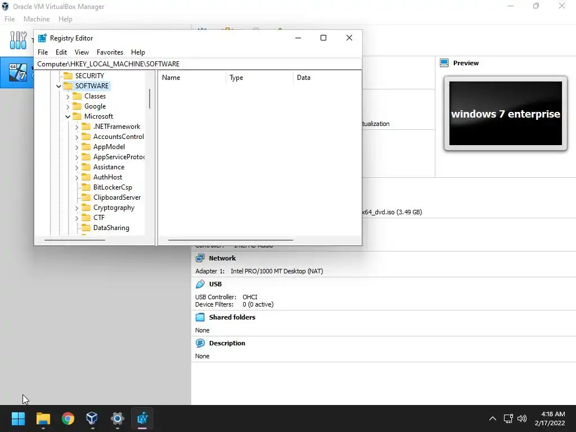The image size is (576, 432).
Task: Expand the Cryptography key
Action: point(76,208)
